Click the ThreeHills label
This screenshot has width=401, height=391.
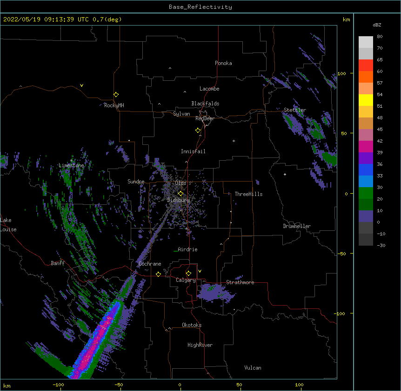248,194
